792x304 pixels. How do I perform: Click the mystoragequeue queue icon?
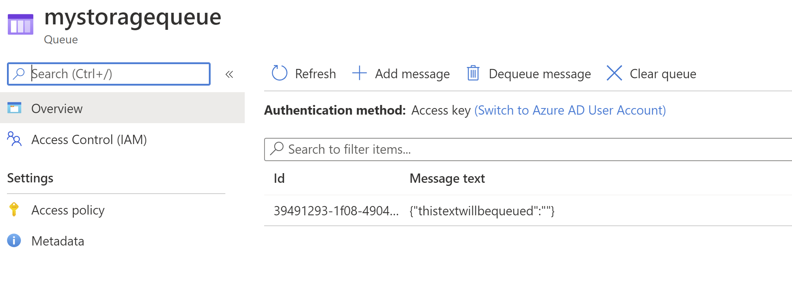(x=21, y=24)
